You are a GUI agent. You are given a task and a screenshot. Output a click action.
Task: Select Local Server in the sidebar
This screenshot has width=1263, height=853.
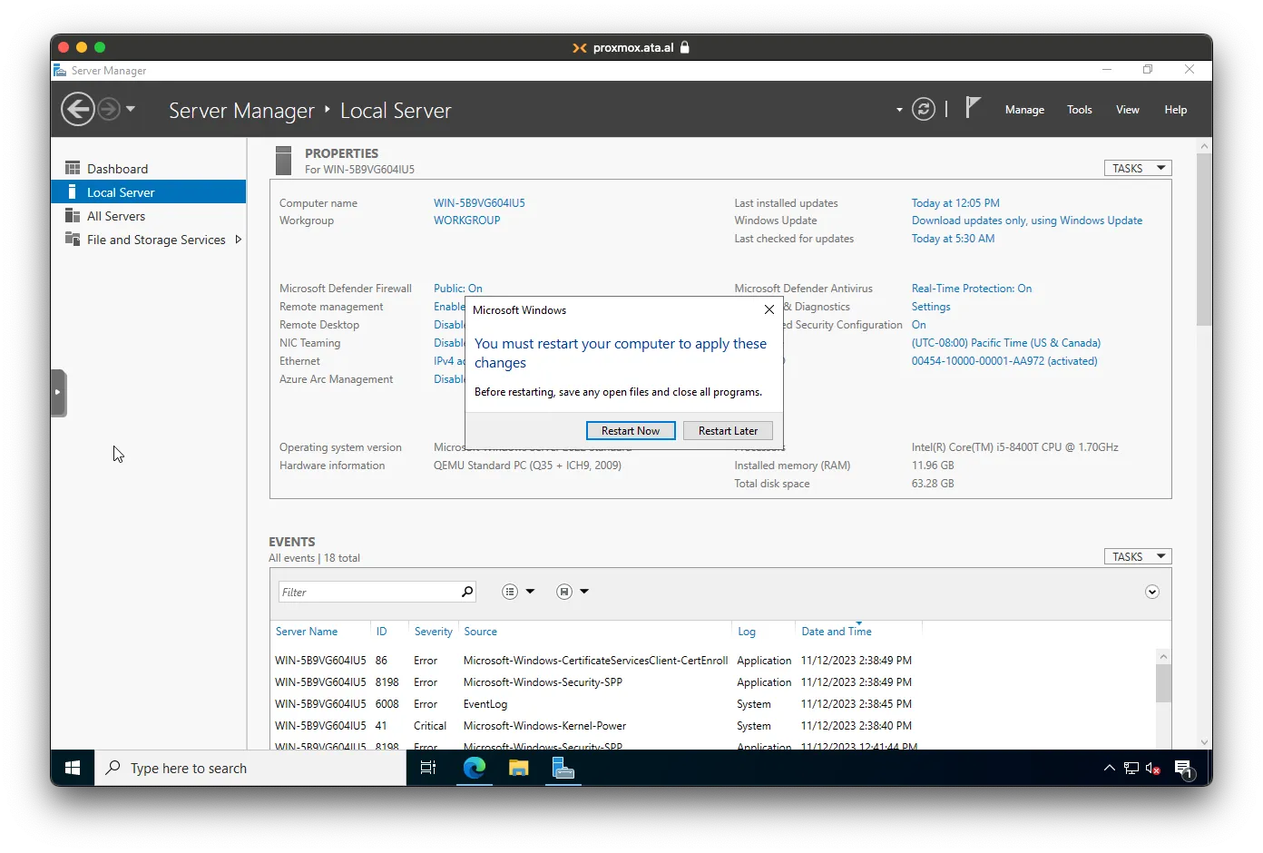coord(149,192)
